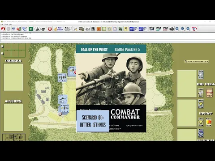This screenshot has width=215, height=161.
Task: Click the first blue dice-card toolbar icon
Action: click(x=133, y=29)
